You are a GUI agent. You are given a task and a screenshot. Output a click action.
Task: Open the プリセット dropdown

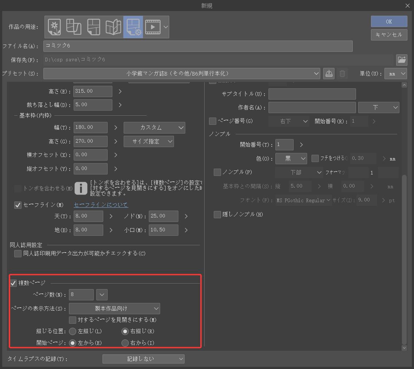pos(182,73)
